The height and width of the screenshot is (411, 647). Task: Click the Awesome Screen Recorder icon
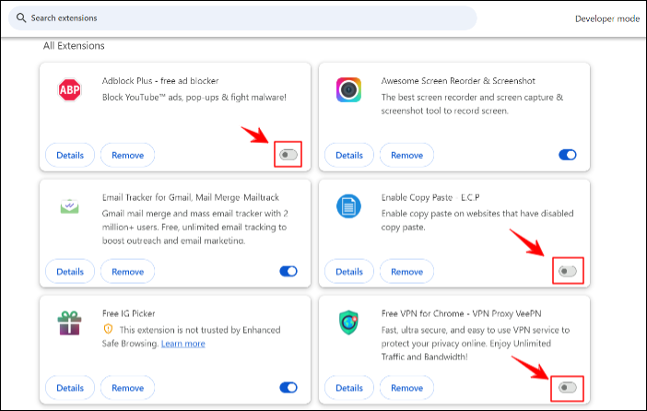pos(347,88)
